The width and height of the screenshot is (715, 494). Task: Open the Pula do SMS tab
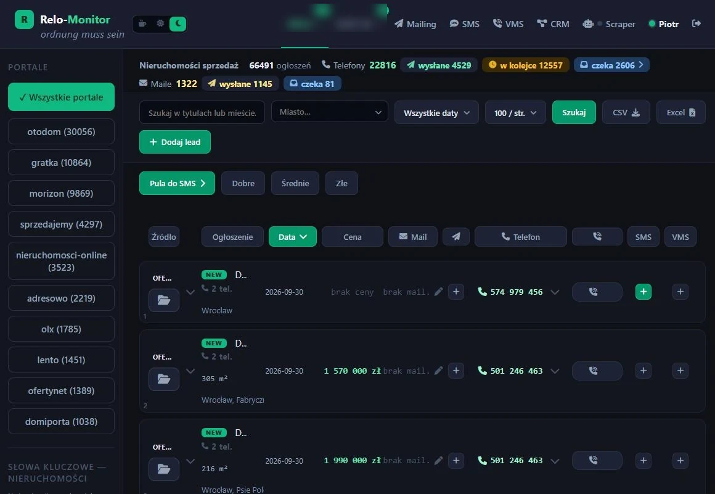177,183
